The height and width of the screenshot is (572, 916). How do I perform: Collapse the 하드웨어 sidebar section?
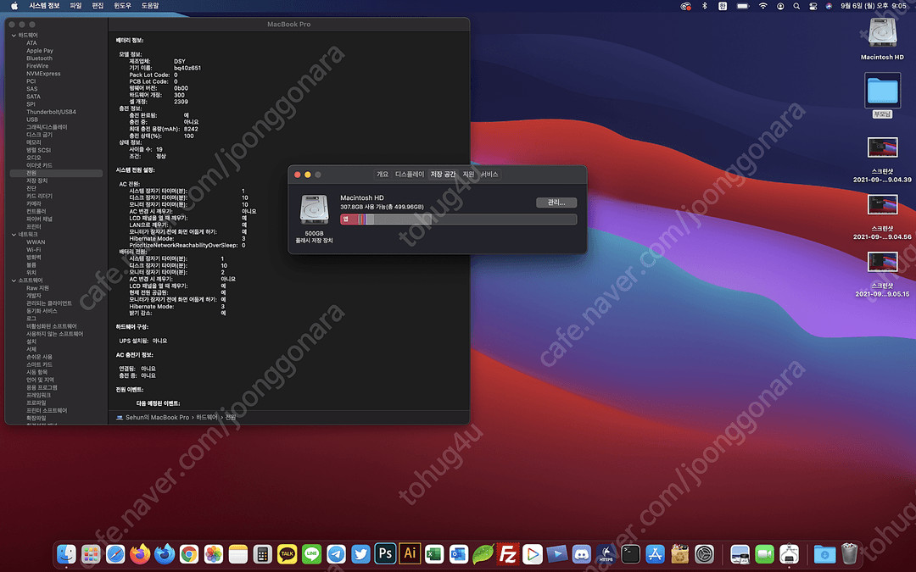(x=13, y=36)
